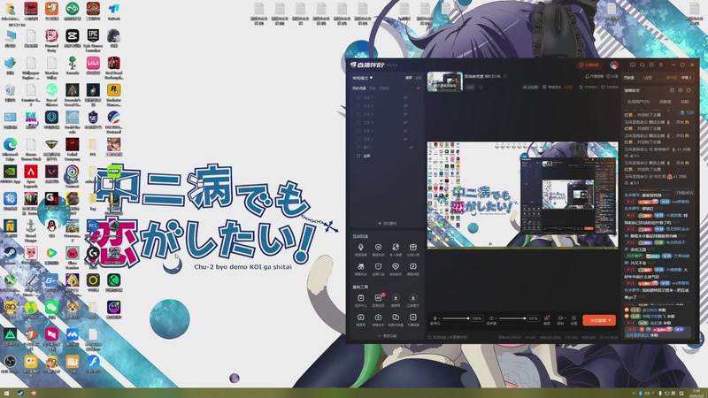The height and width of the screenshot is (398, 708).
Task: Open the music note song request icon
Action: click(412, 269)
